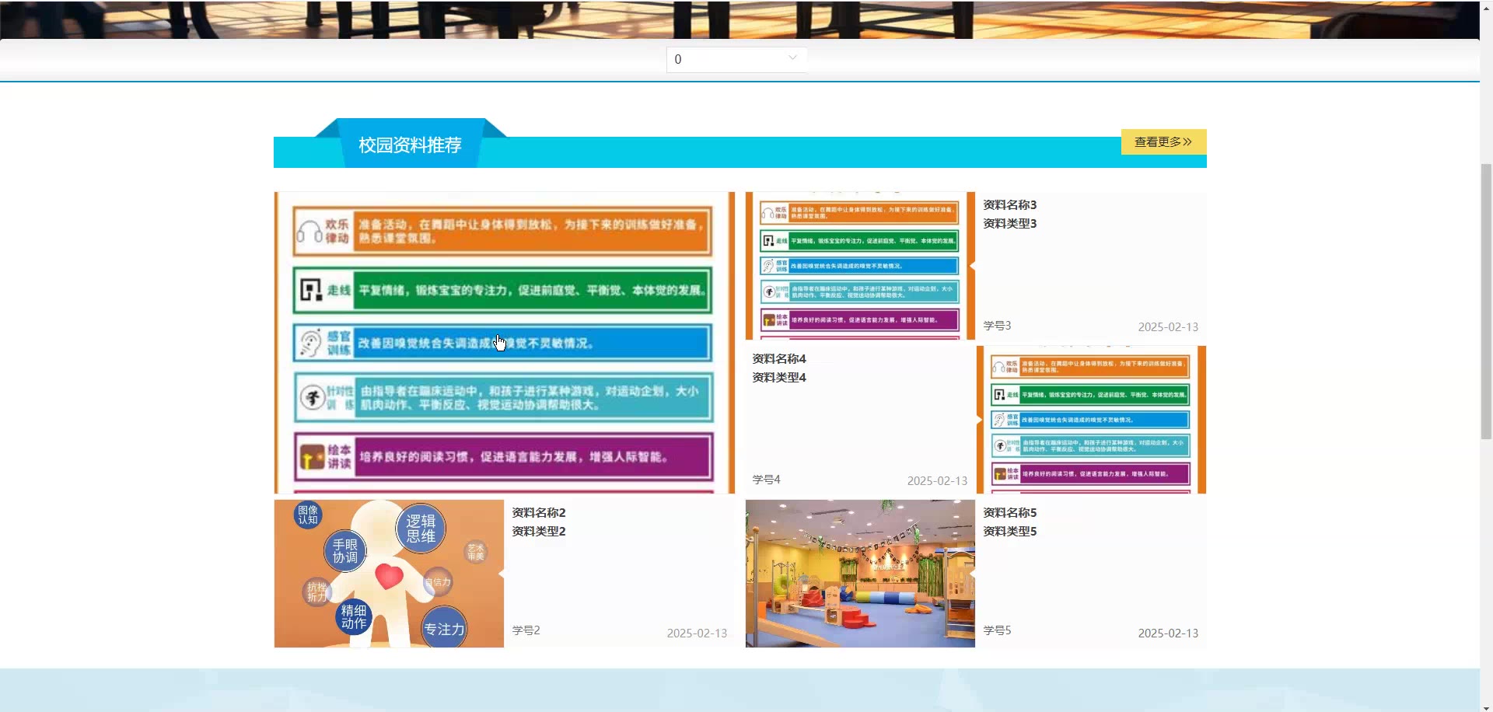Screen dimensions: 1493x712
Task: Click the scrollbar's down arrow button
Action: 1486,707
